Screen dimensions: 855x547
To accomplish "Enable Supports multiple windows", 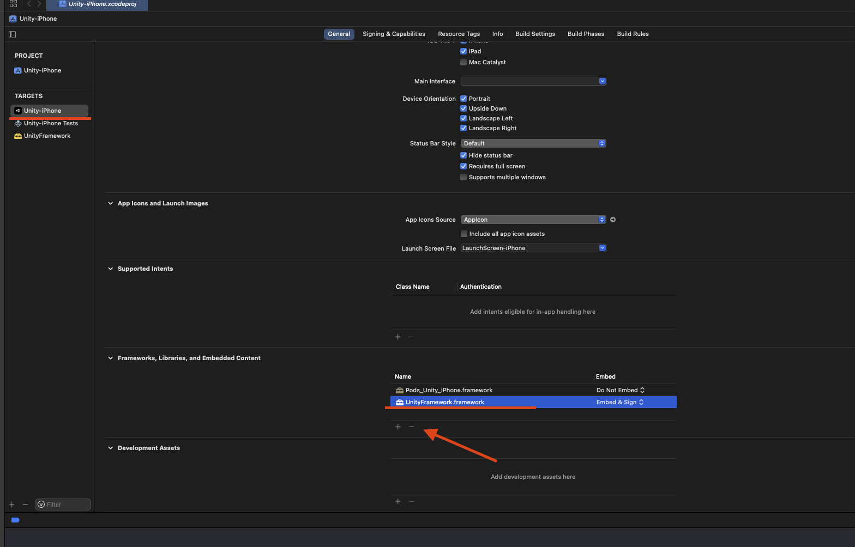I will pyautogui.click(x=463, y=177).
